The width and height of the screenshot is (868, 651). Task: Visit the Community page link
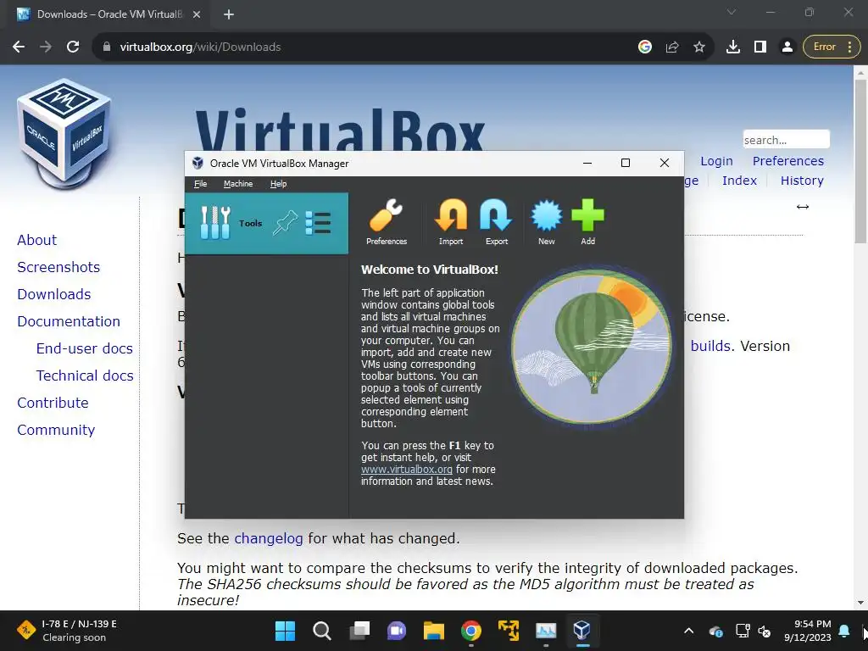point(56,430)
